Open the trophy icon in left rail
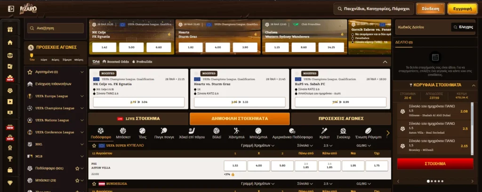The height and width of the screenshot is (192, 482). (x=10, y=159)
